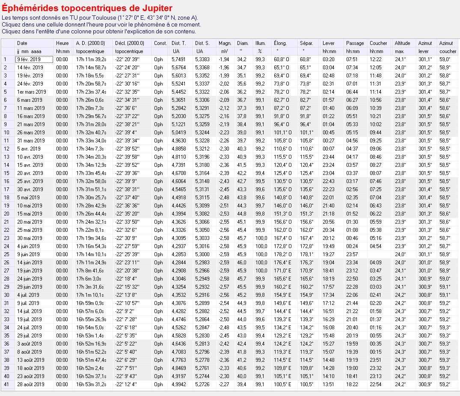Click the "Passage" column header
Screen dimensions: 460x396
[355, 43]
